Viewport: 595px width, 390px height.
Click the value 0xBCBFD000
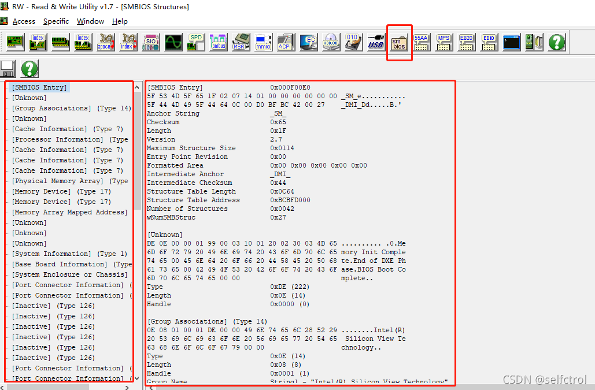pos(290,200)
